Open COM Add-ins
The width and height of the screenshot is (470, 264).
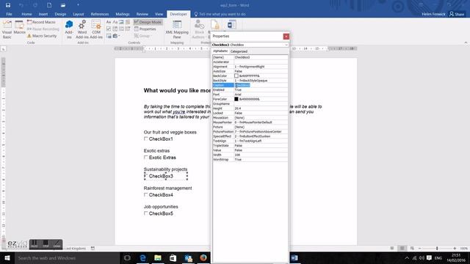tap(96, 29)
